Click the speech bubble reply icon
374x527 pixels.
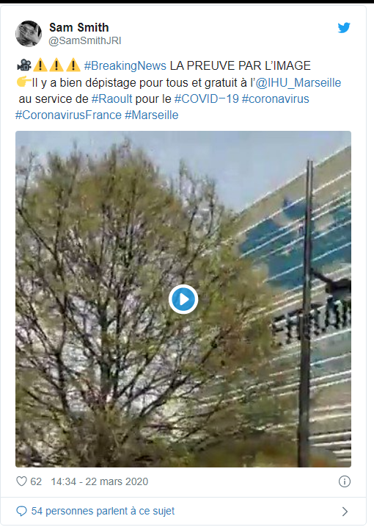point(21,512)
